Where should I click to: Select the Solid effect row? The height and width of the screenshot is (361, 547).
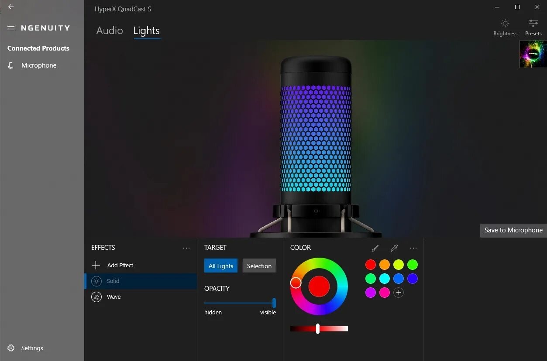[141, 281]
